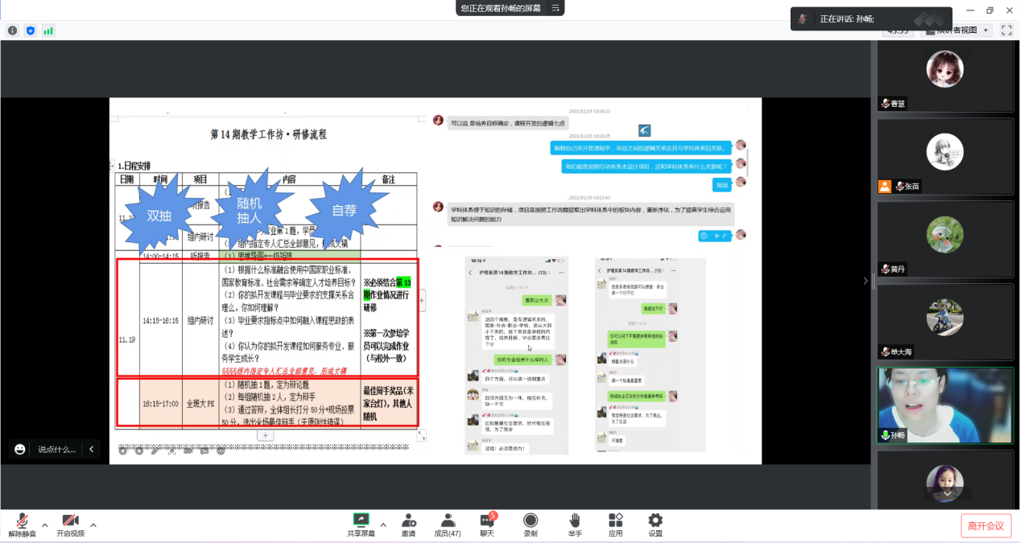
Task: Open the 聊天 chat panel
Action: coord(487,520)
